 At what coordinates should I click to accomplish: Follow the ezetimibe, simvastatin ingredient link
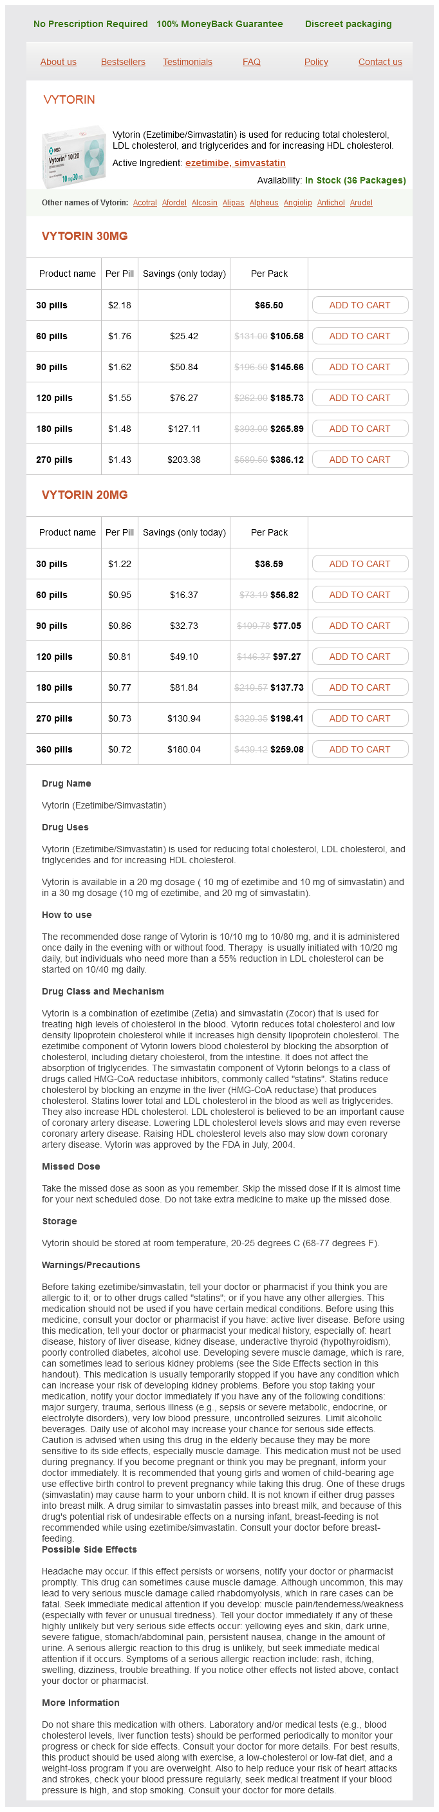235,163
